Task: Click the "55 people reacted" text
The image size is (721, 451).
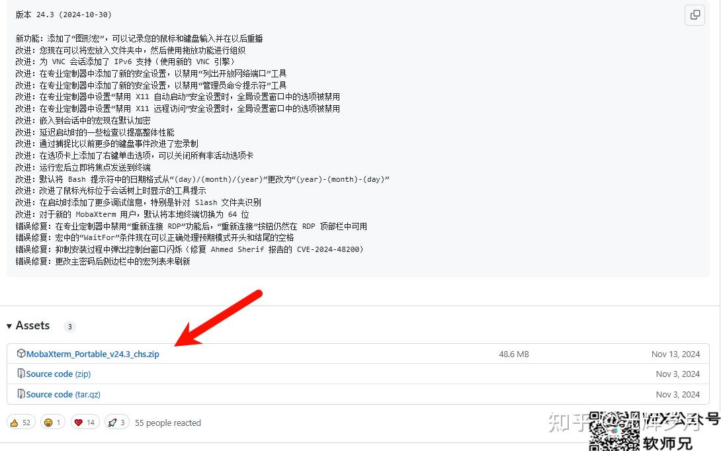Action: coord(168,423)
